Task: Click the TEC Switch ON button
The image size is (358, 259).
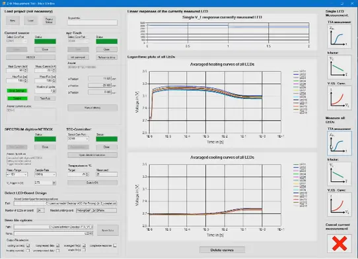Action: (x=92, y=183)
